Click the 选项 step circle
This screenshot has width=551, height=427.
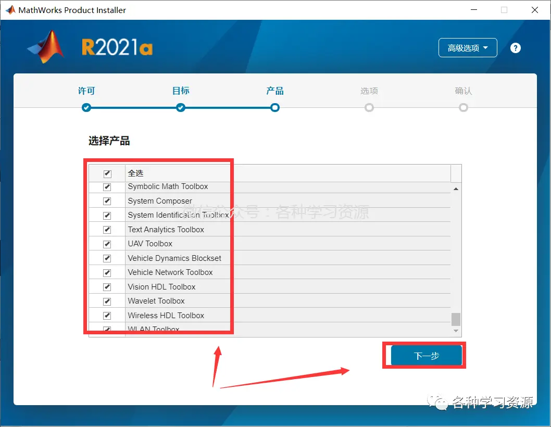tap(369, 108)
